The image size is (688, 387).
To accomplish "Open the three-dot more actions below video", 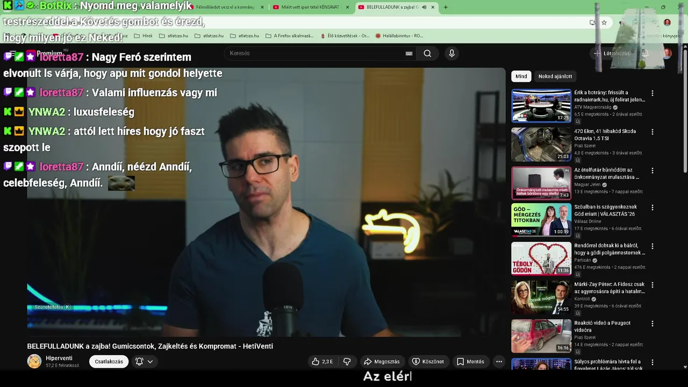I will [499, 362].
